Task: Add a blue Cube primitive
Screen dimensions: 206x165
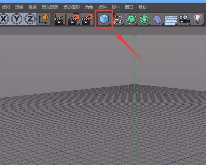Action: 104,19
